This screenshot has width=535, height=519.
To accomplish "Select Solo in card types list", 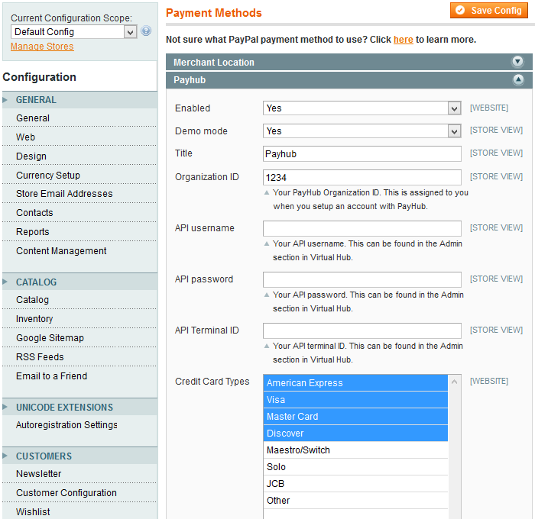I will click(355, 467).
